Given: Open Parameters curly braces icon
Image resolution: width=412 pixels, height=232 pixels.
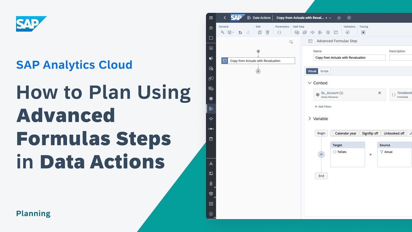Looking at the screenshot, I should [x=279, y=32].
